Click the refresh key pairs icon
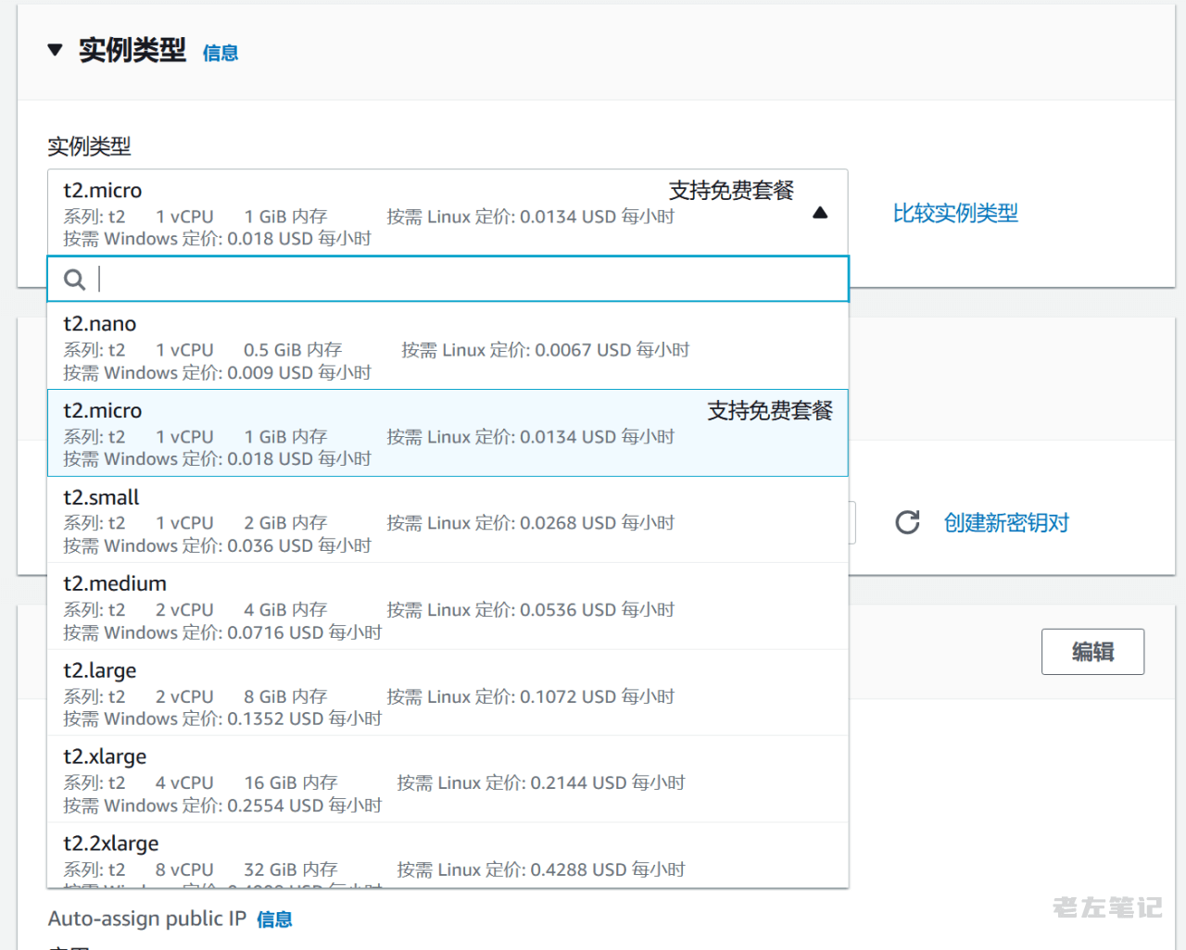The height and width of the screenshot is (950, 1186). point(907,523)
